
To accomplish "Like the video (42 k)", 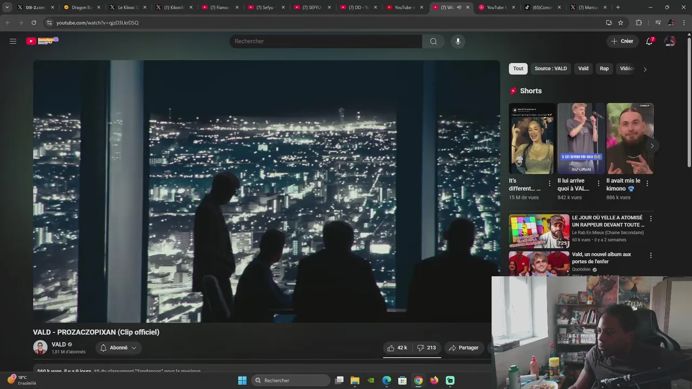I will coord(397,348).
